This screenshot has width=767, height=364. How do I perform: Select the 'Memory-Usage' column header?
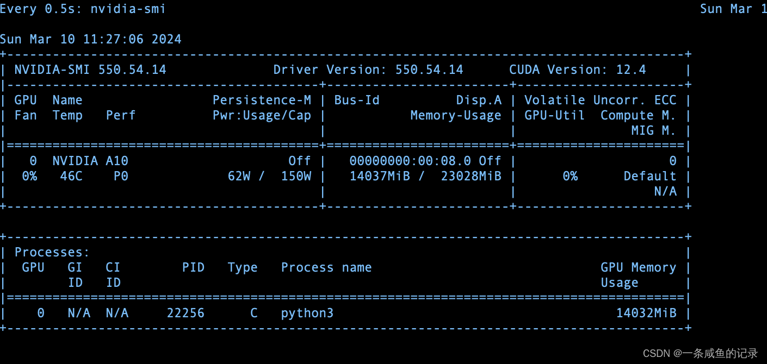[456, 115]
